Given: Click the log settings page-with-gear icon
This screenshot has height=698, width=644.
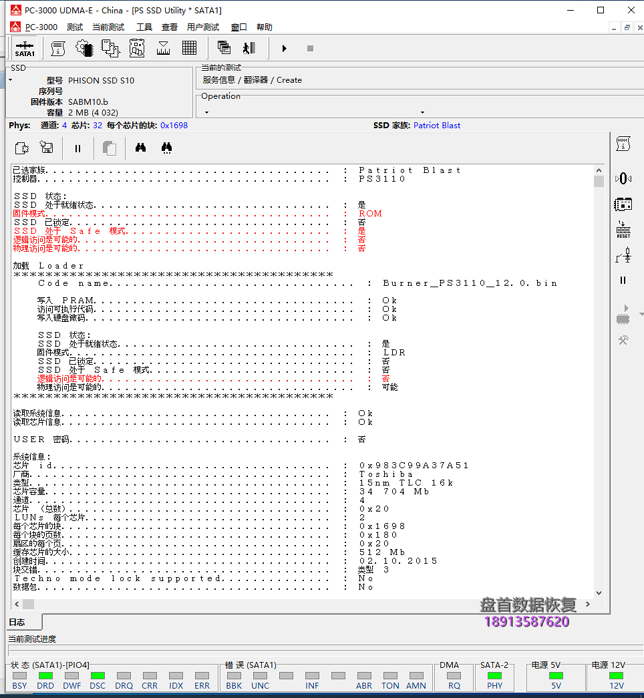Looking at the screenshot, I should click(x=22, y=148).
